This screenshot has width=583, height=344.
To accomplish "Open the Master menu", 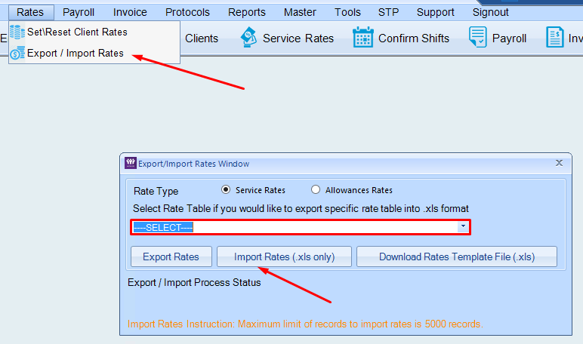I will tap(300, 12).
